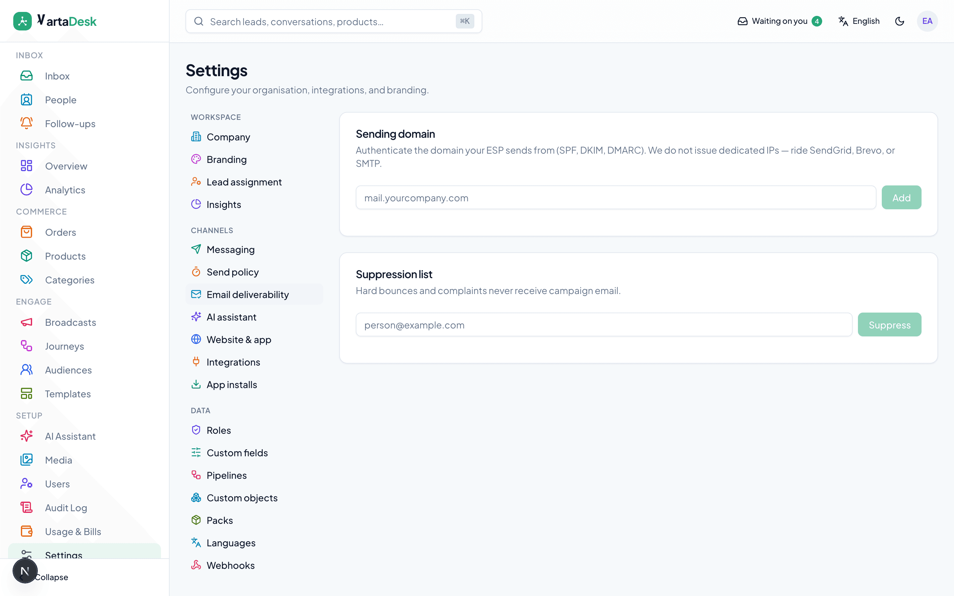Click the People contact icon
954x596 pixels.
pyautogui.click(x=26, y=100)
